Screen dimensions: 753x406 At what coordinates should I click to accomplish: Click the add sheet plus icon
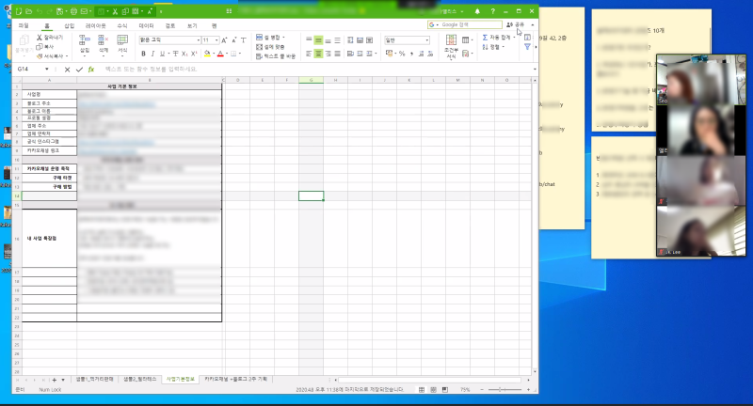(55, 380)
